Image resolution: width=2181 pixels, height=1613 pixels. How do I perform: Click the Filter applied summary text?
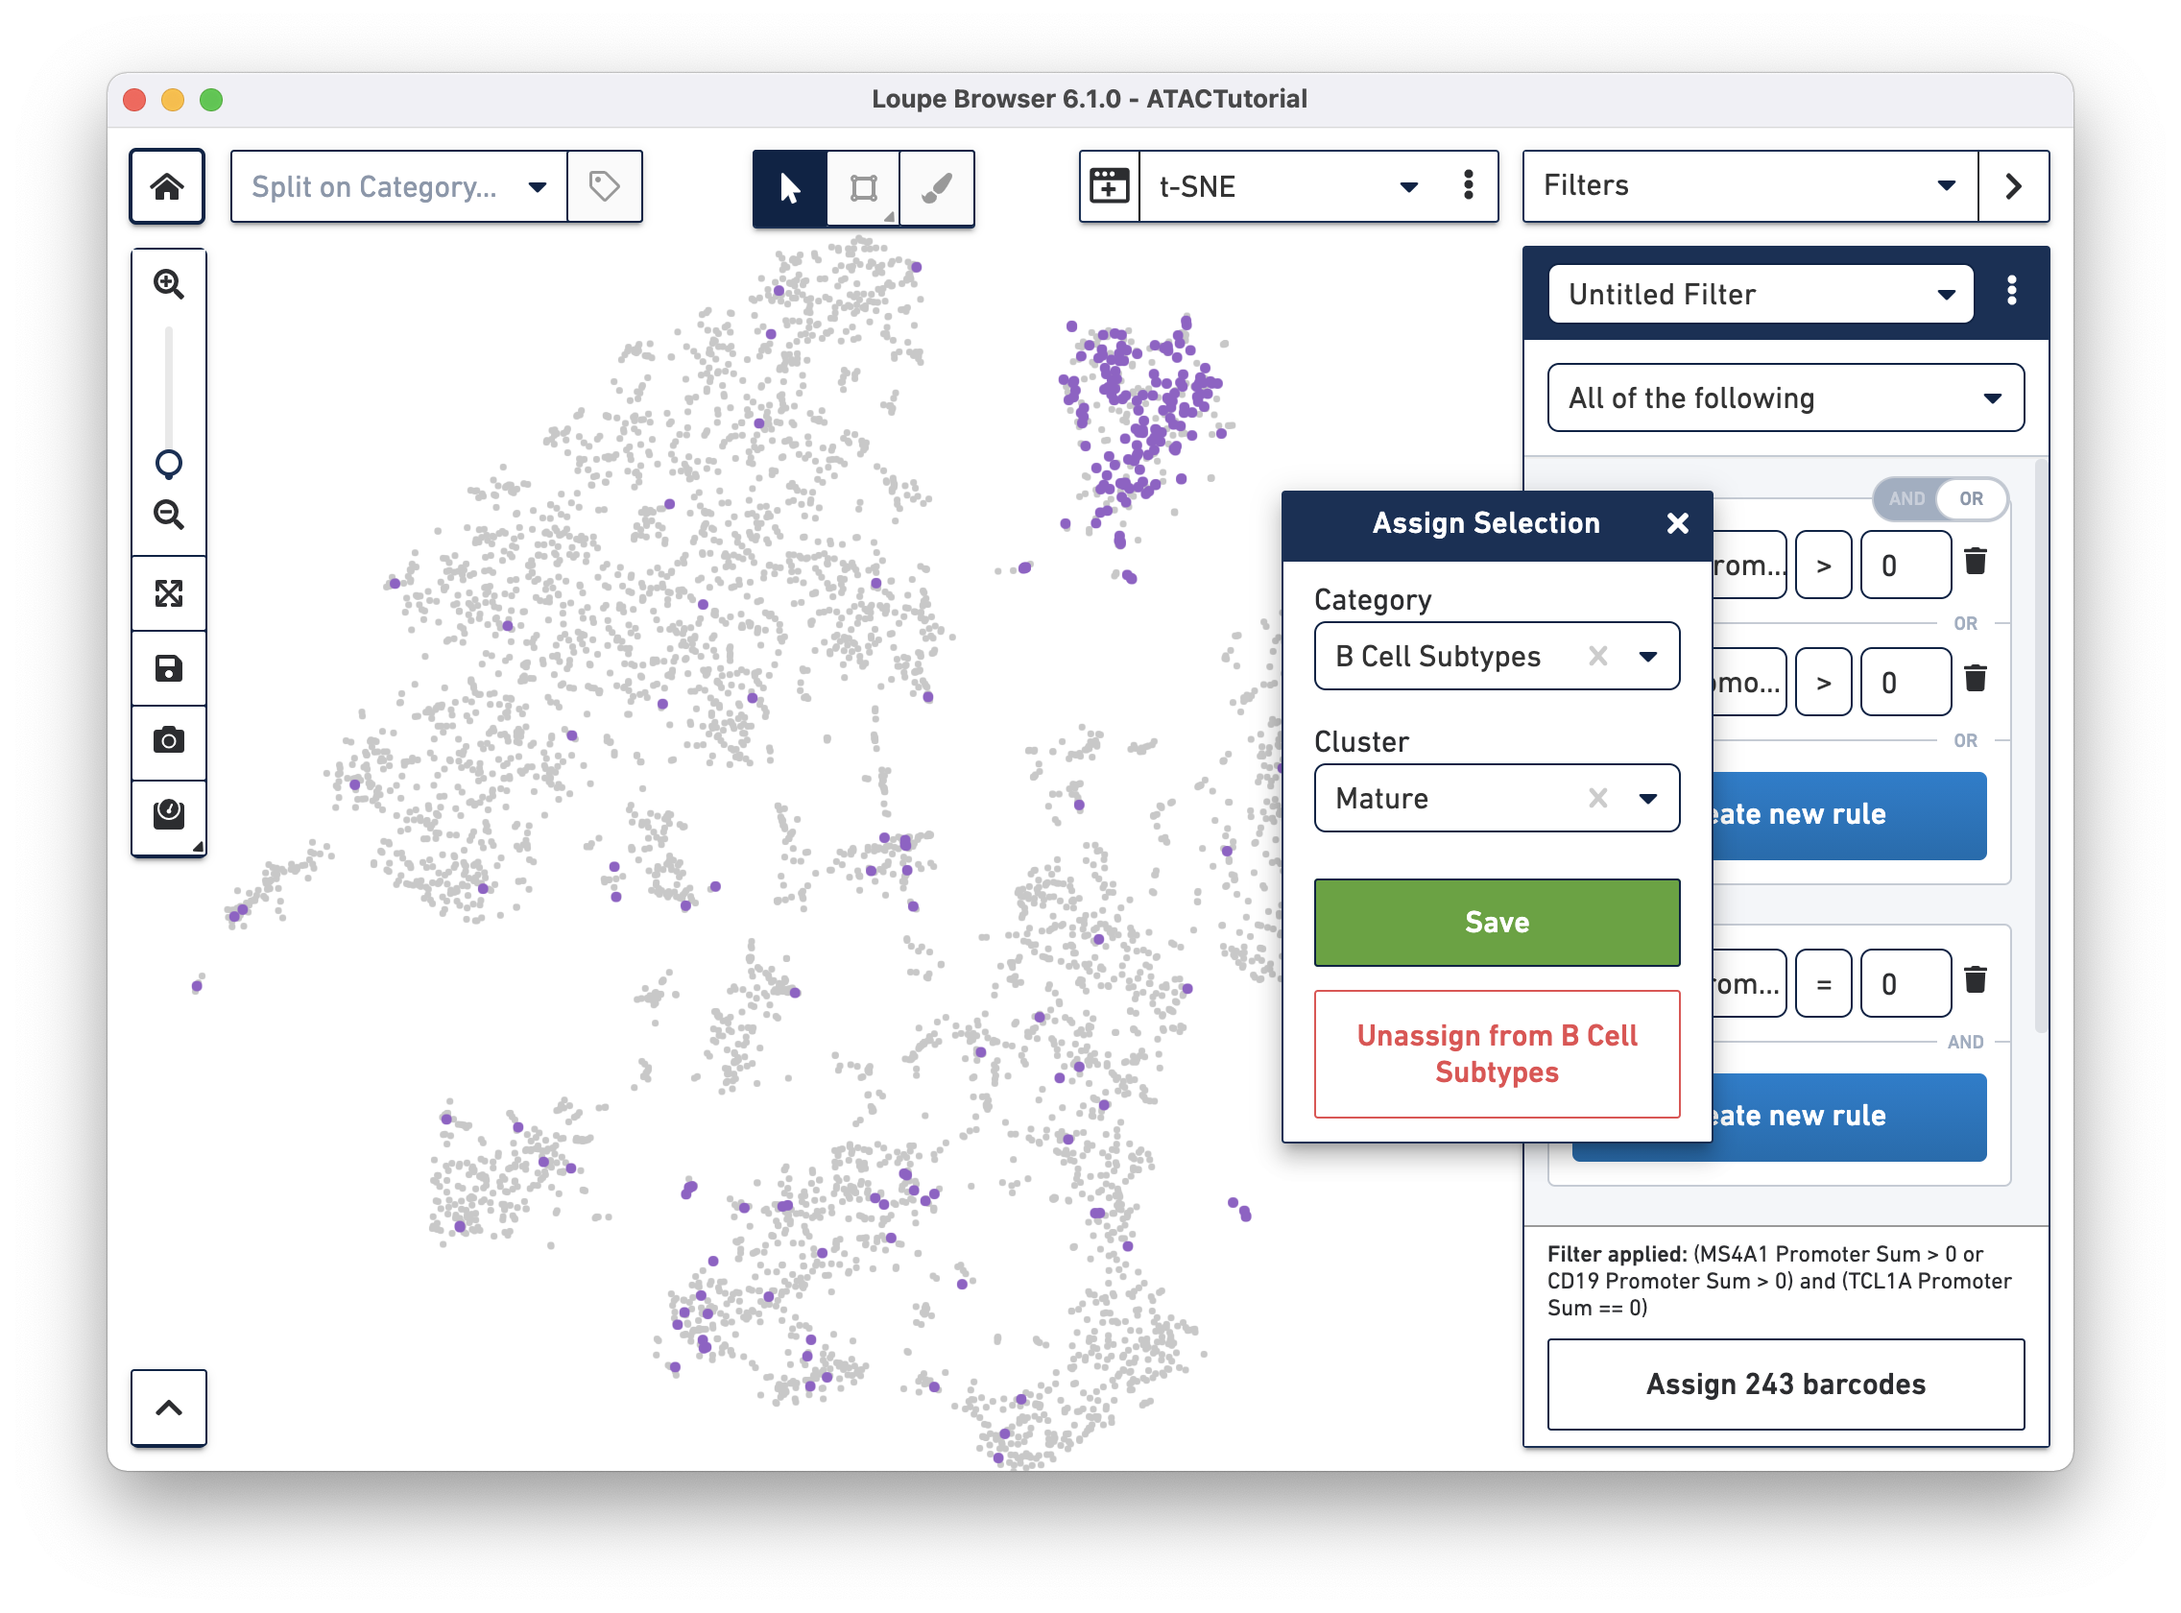(1779, 1281)
